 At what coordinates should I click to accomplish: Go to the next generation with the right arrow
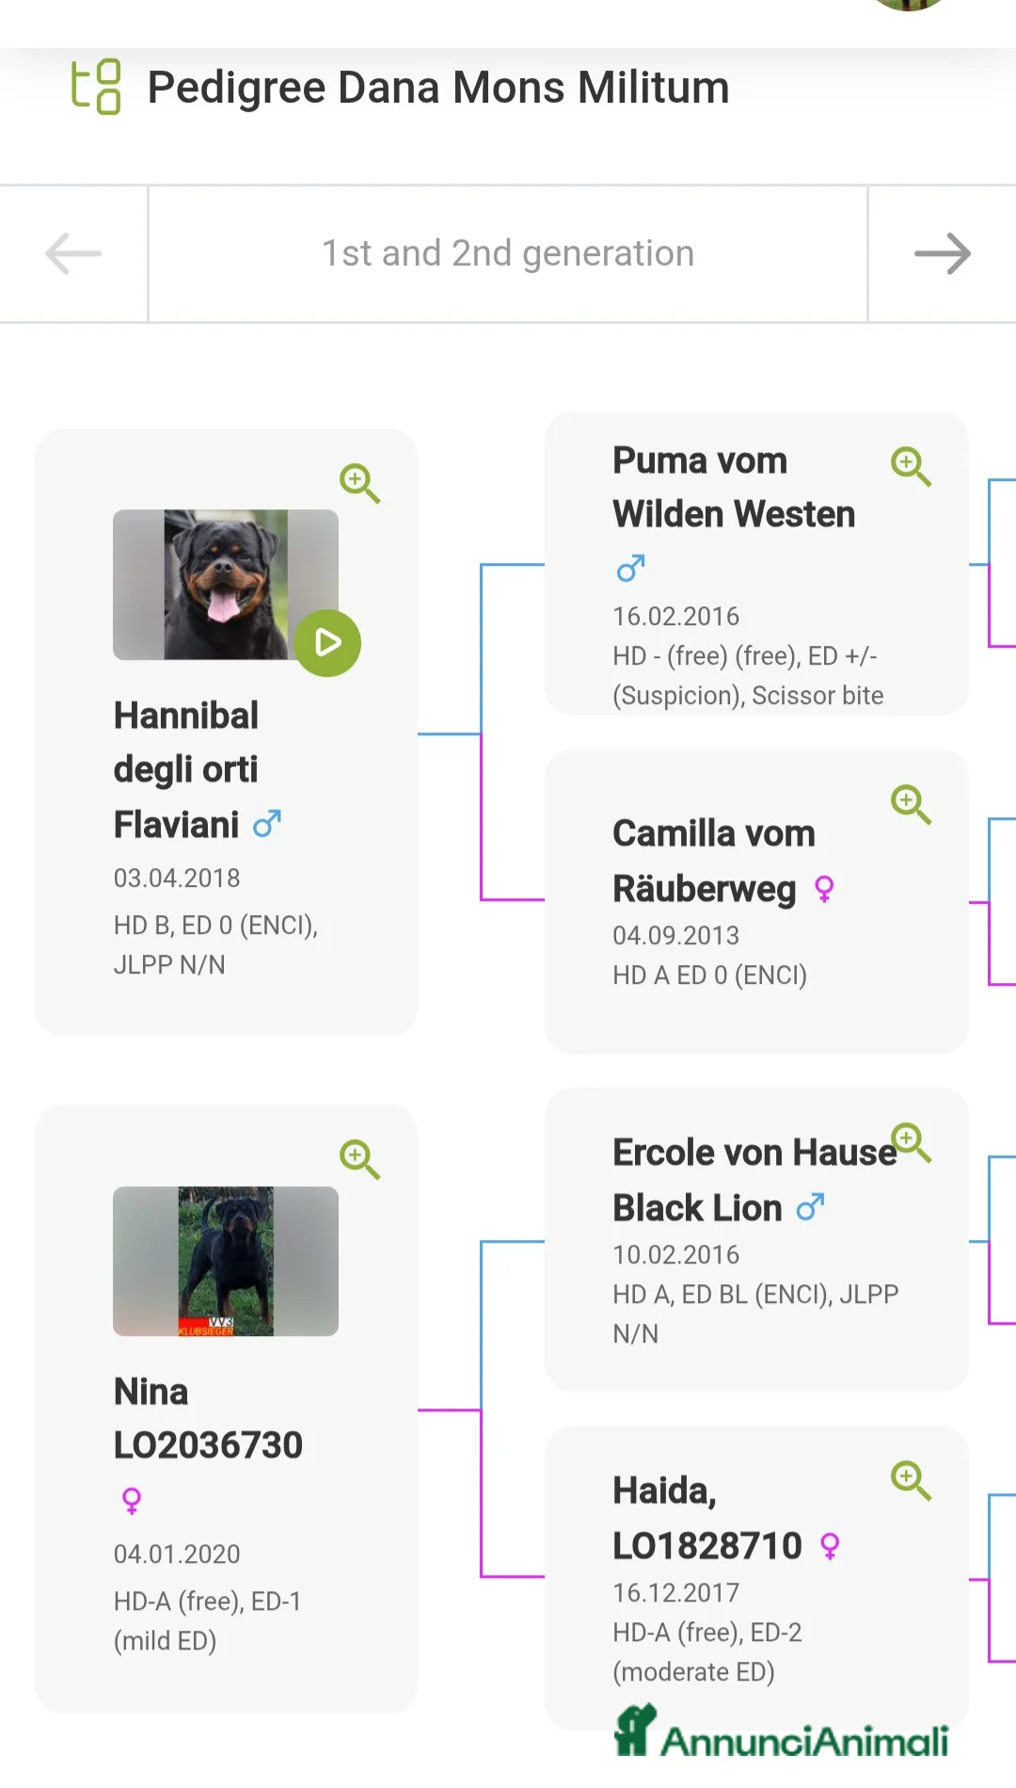tap(944, 252)
